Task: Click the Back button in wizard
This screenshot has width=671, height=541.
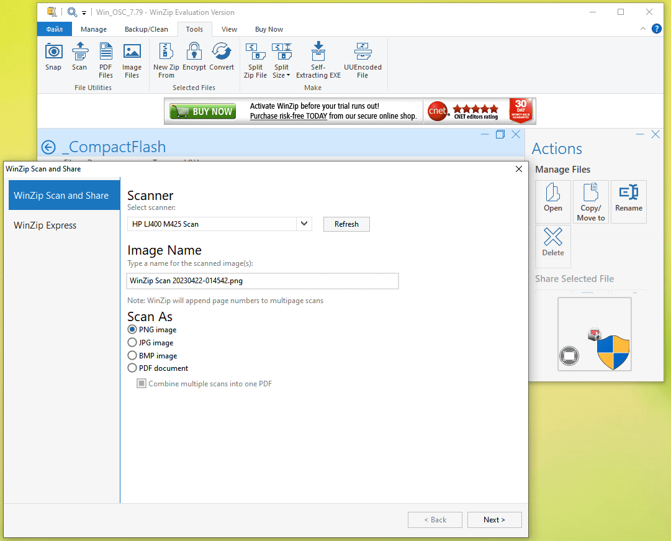Action: pyautogui.click(x=435, y=520)
